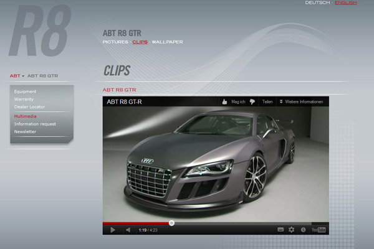Screen dimensions: 374x249
Task: Click the YouTube logo in player
Action: (319, 230)
